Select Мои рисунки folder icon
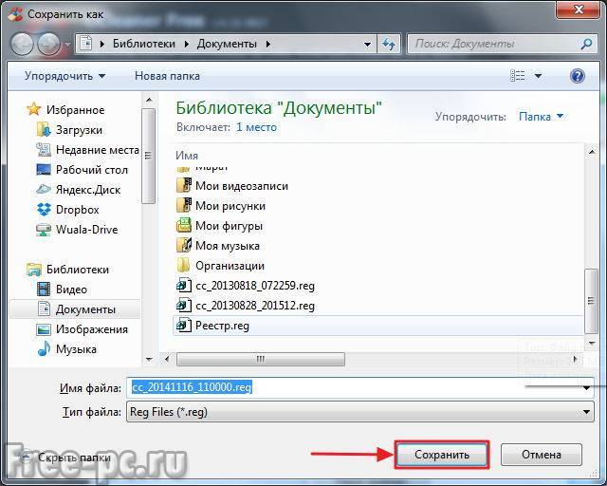The height and width of the screenshot is (486, 607). click(183, 205)
